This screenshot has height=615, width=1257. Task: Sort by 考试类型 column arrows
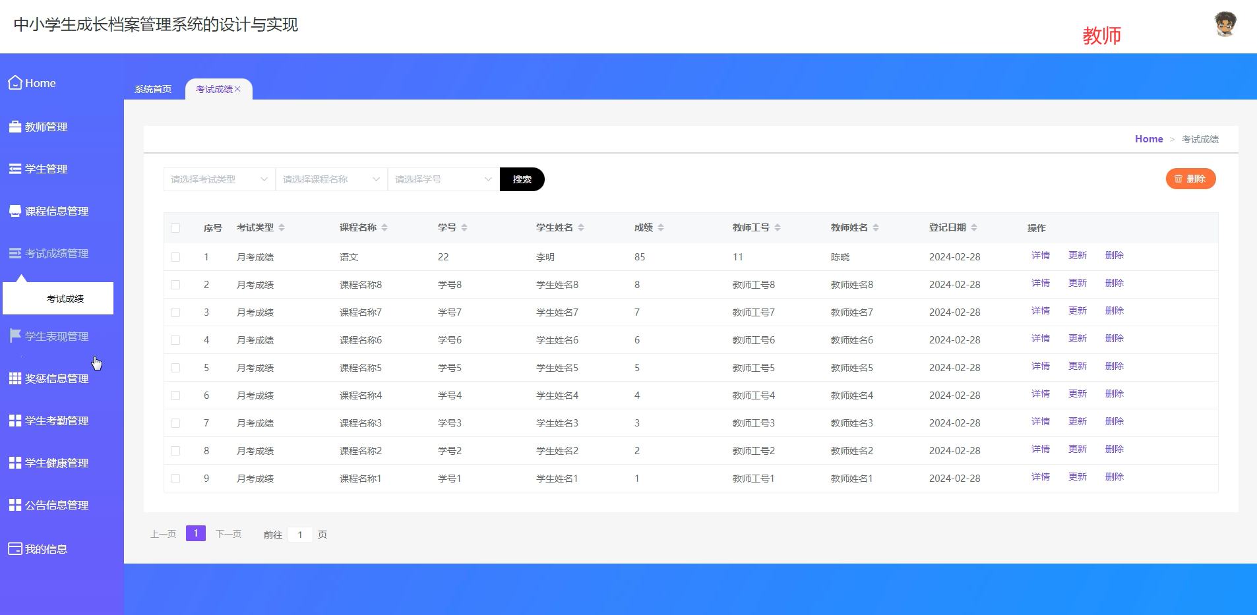tap(282, 227)
